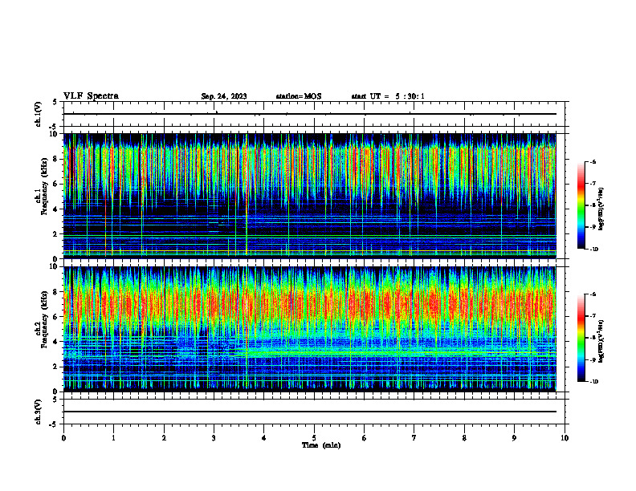
Task: Click the "ch.3(V)" waveform axis label
Action: click(39, 412)
